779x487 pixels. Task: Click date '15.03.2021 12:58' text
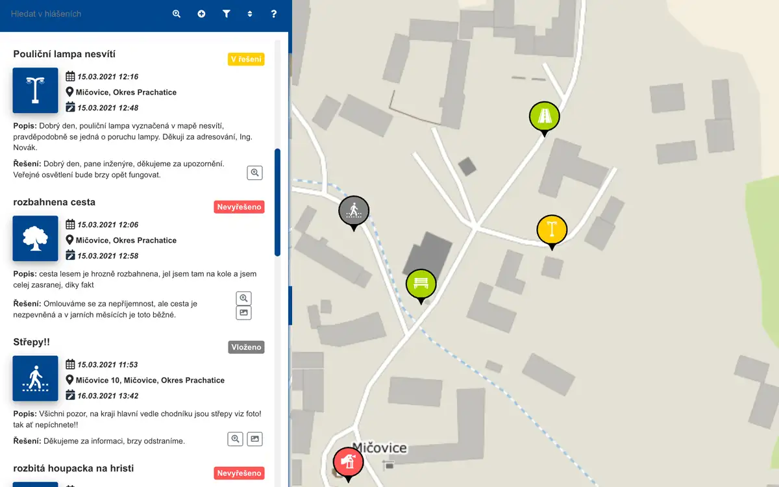click(x=108, y=256)
